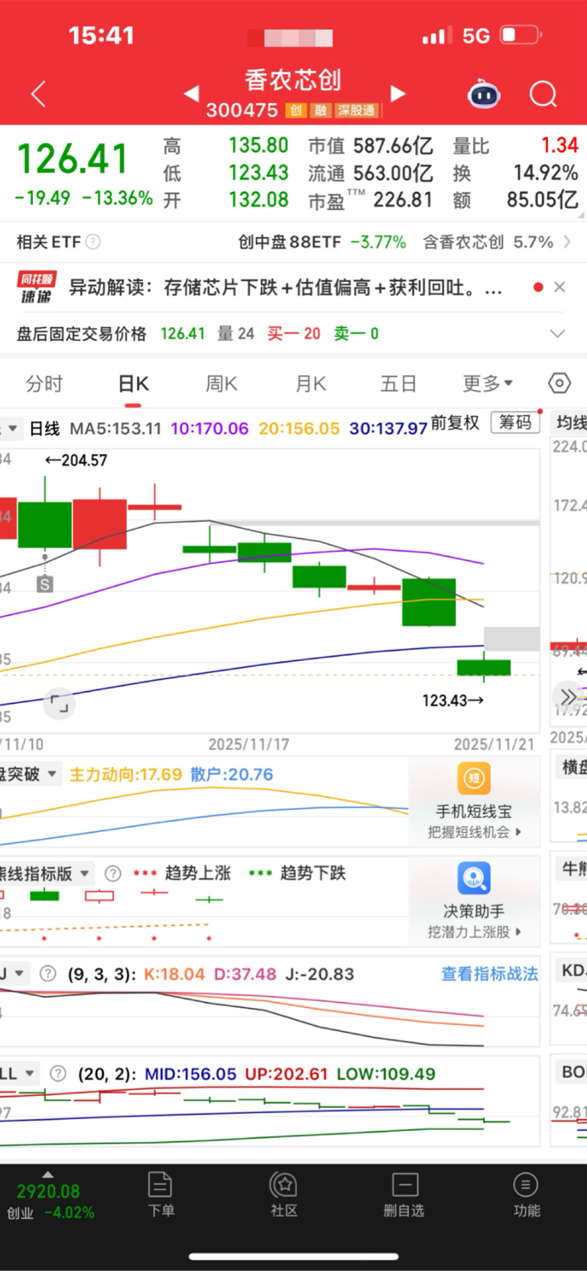587x1271 pixels.
Task: Tap the 市值 587.66亿 value
Action: pos(371,145)
